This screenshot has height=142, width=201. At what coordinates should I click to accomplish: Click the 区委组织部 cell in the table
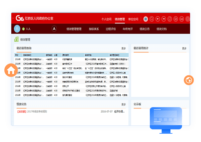114,91
